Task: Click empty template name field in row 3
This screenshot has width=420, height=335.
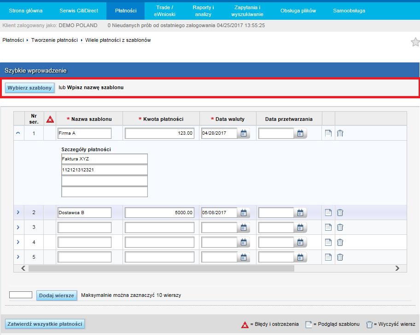Action: (84, 227)
